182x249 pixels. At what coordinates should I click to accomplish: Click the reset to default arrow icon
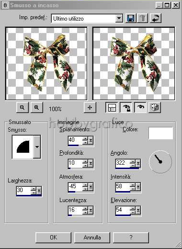(156, 18)
